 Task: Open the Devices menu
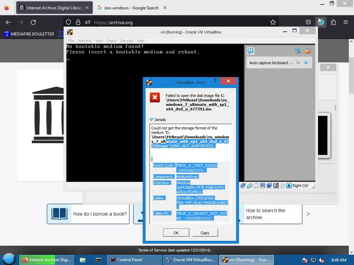click(127, 41)
